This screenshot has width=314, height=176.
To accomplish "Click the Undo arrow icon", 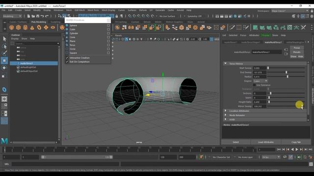I will pyautogui.click(x=42, y=16).
